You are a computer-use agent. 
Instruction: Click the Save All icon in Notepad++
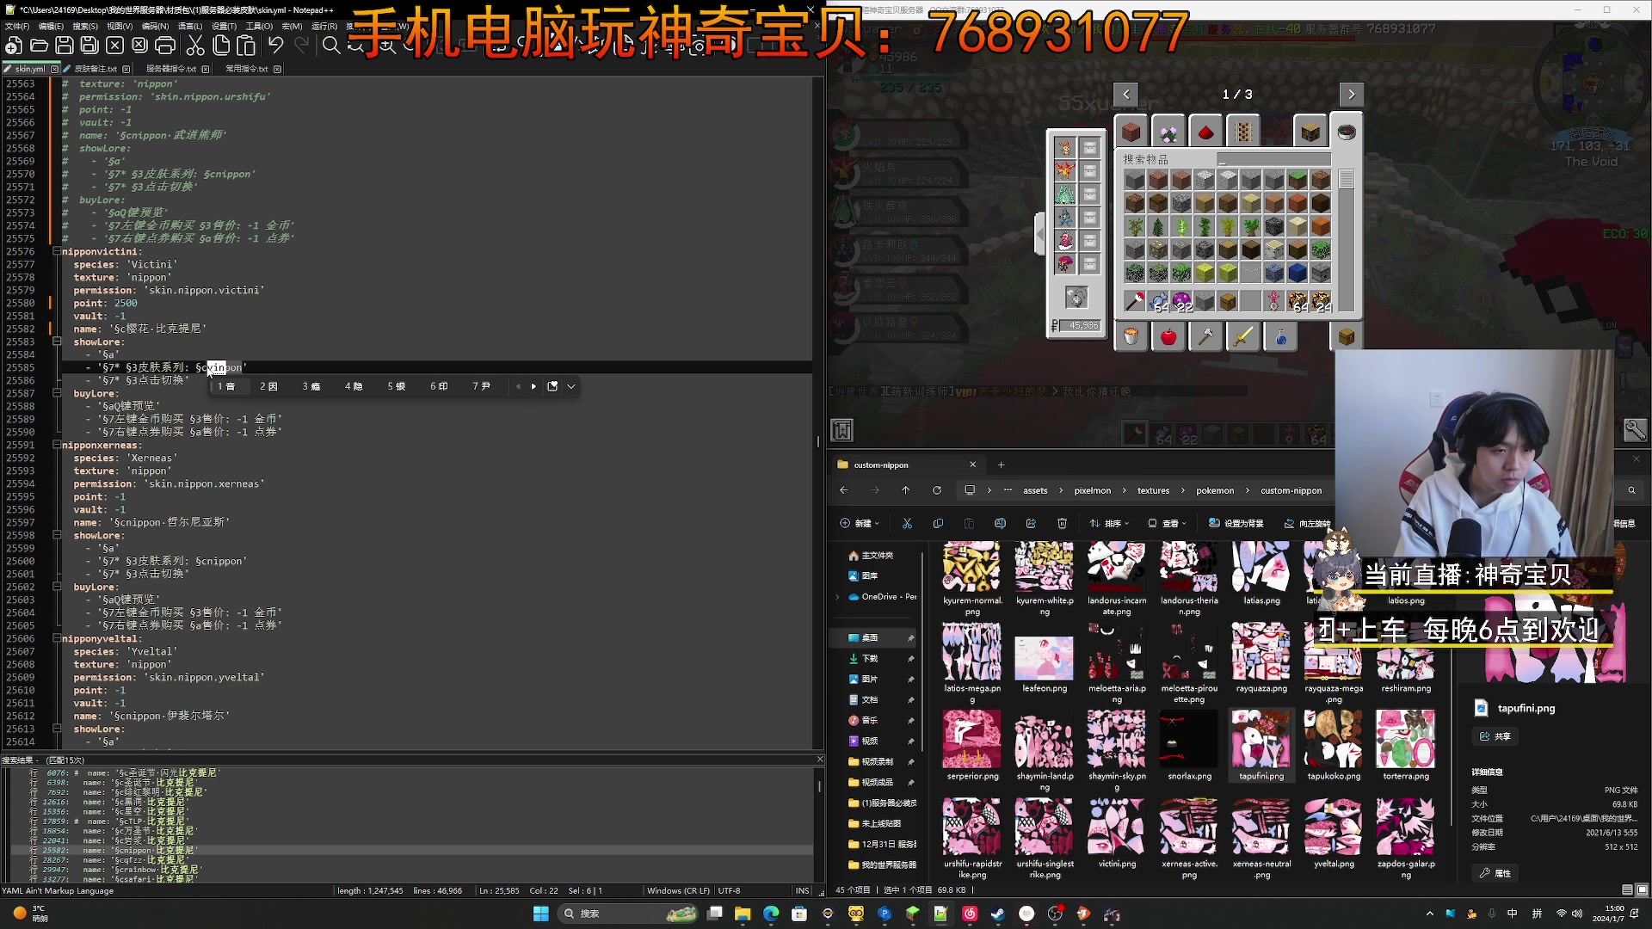pos(89,46)
